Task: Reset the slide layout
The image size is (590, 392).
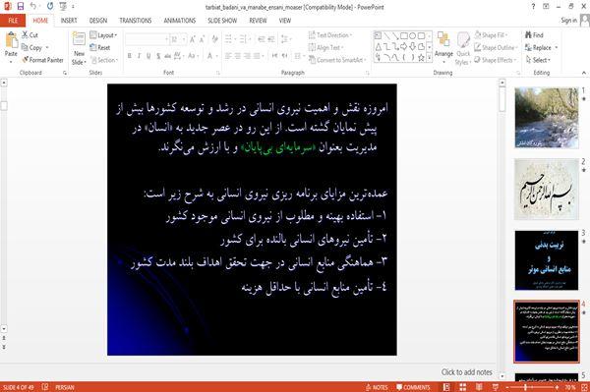Action: [100, 47]
